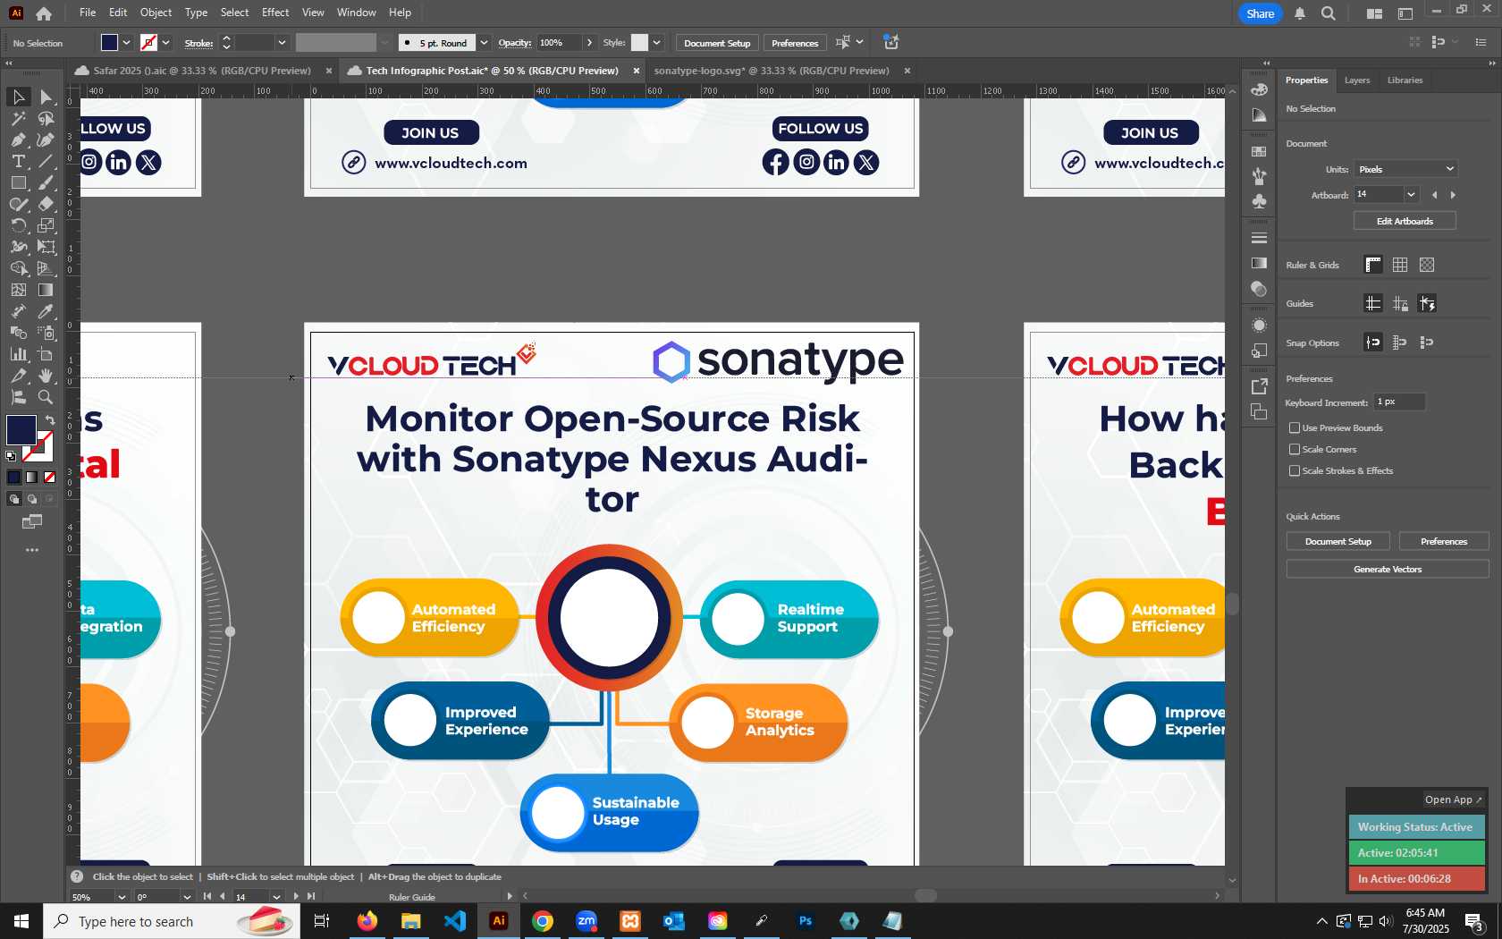Screen dimensions: 1502x939
Task: Open the Window menu
Action: pos(356,13)
